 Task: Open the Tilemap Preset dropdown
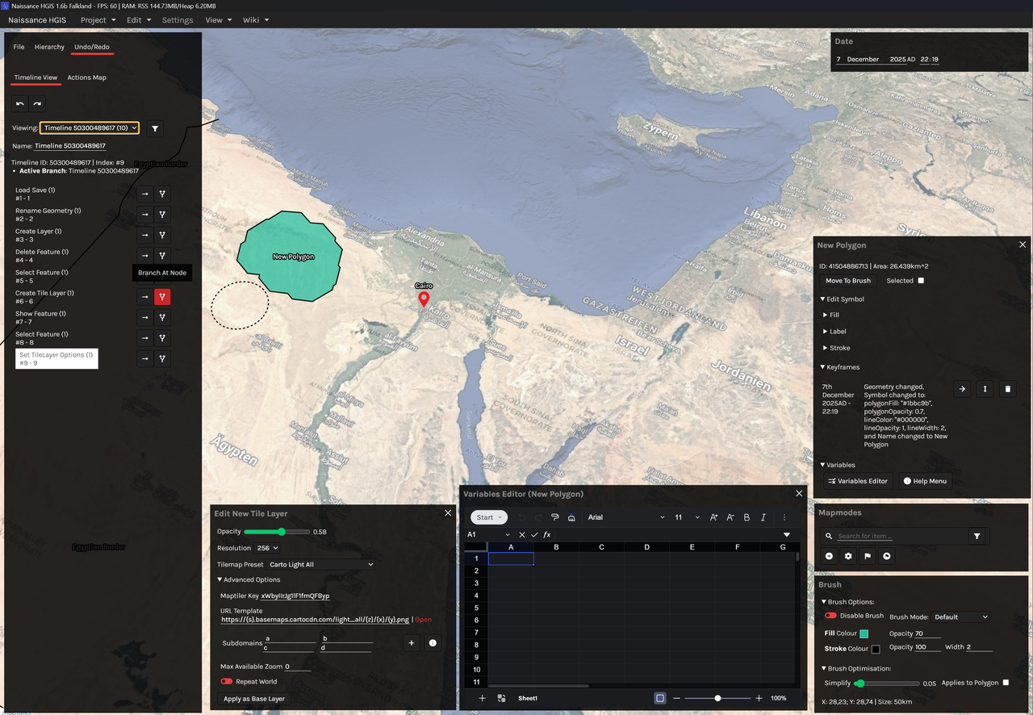pyautogui.click(x=321, y=565)
